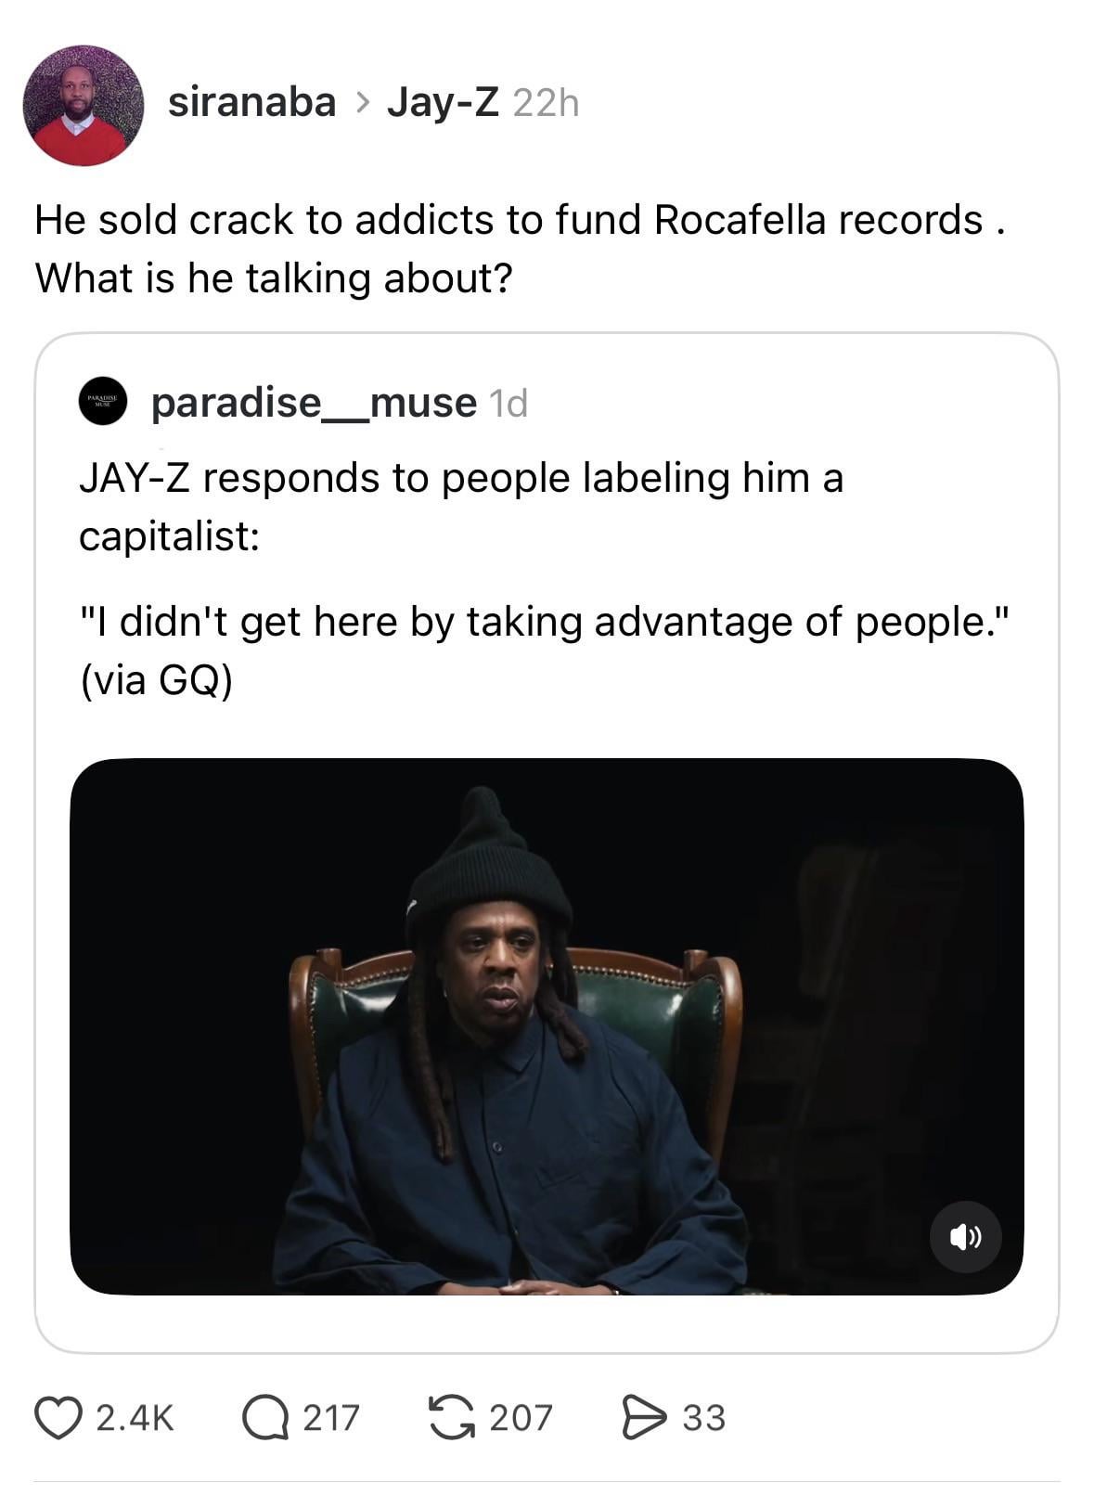The width and height of the screenshot is (1094, 1495).
Task: Open replies via the comment bubble icon
Action: pyautogui.click(x=265, y=1417)
